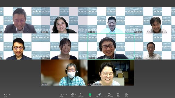Select the long-haired woman's top row tile
Viewport: 175px width, 98px height.
(x=64, y=20)
